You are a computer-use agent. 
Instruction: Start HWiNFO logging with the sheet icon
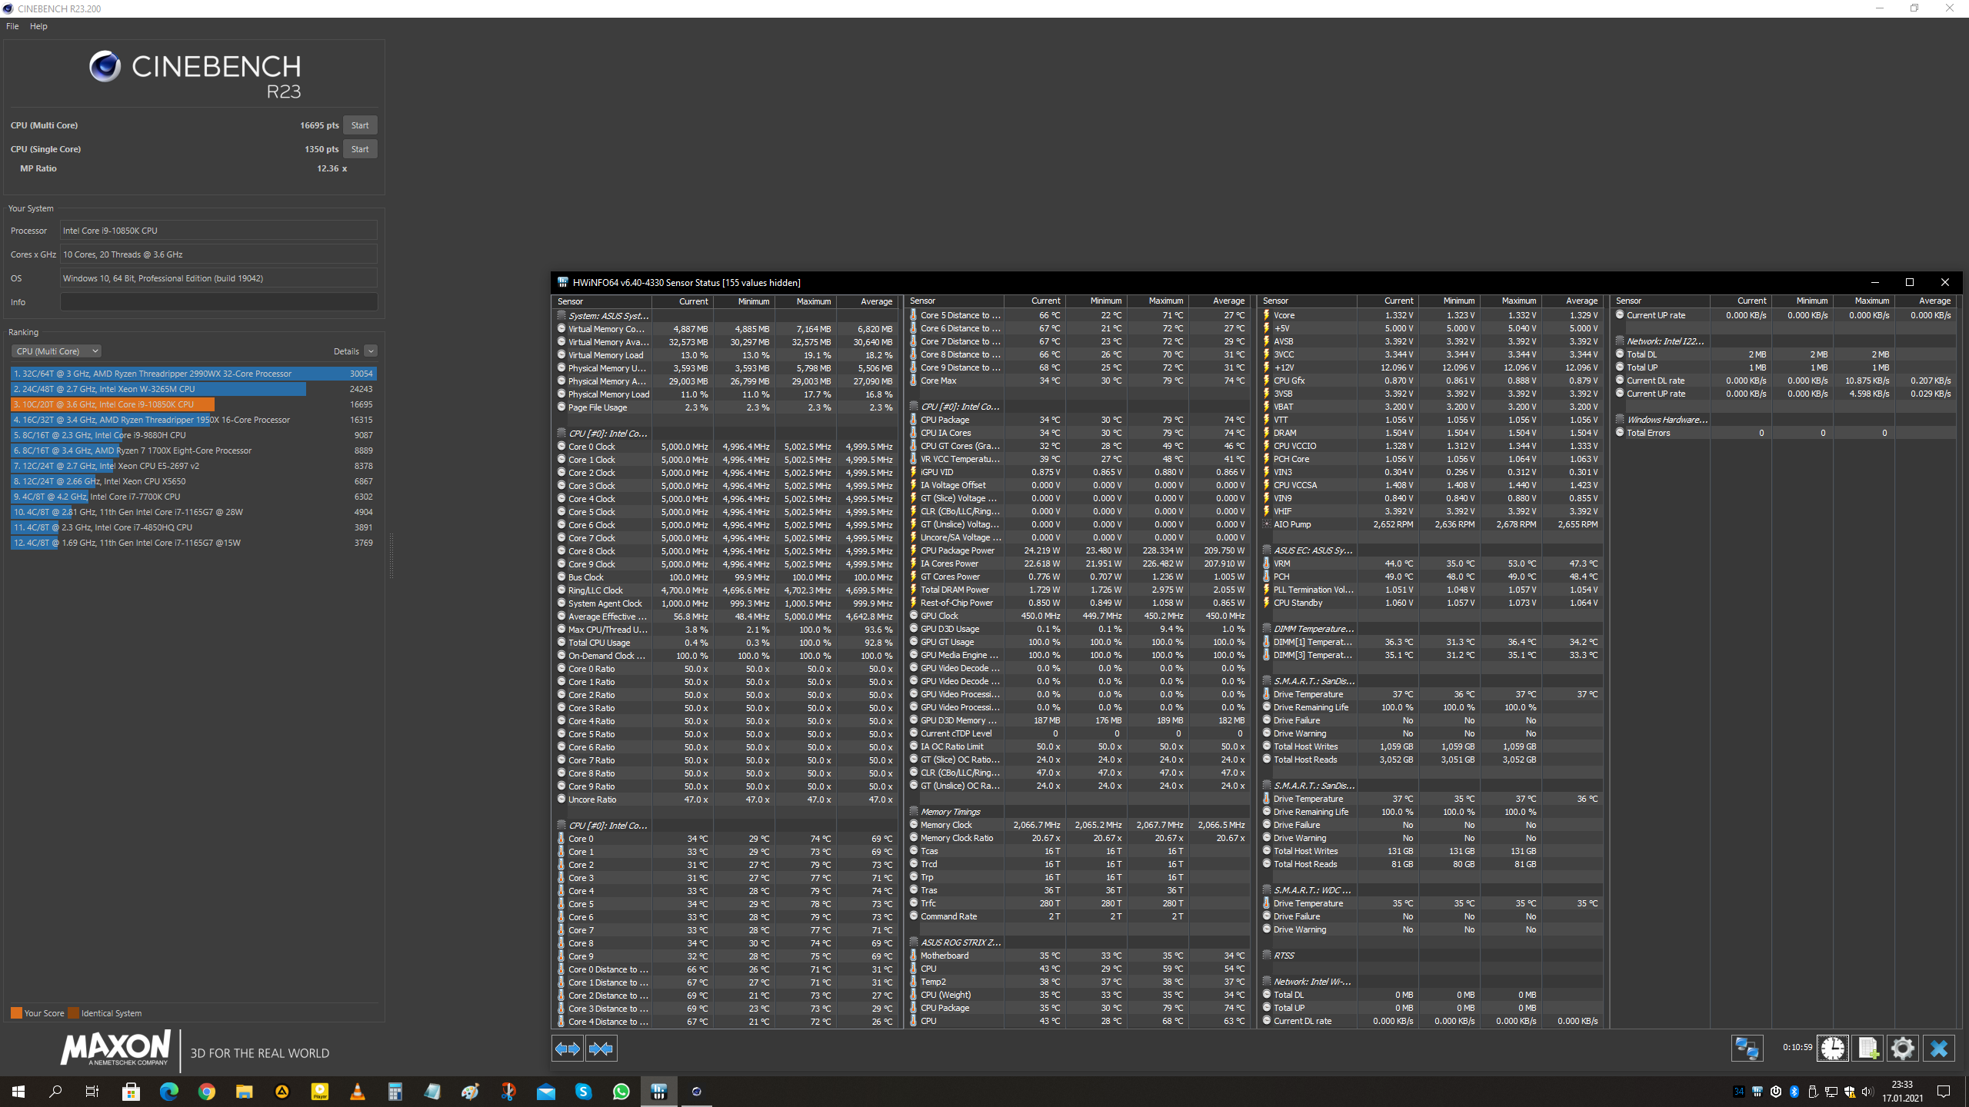pyautogui.click(x=1867, y=1048)
